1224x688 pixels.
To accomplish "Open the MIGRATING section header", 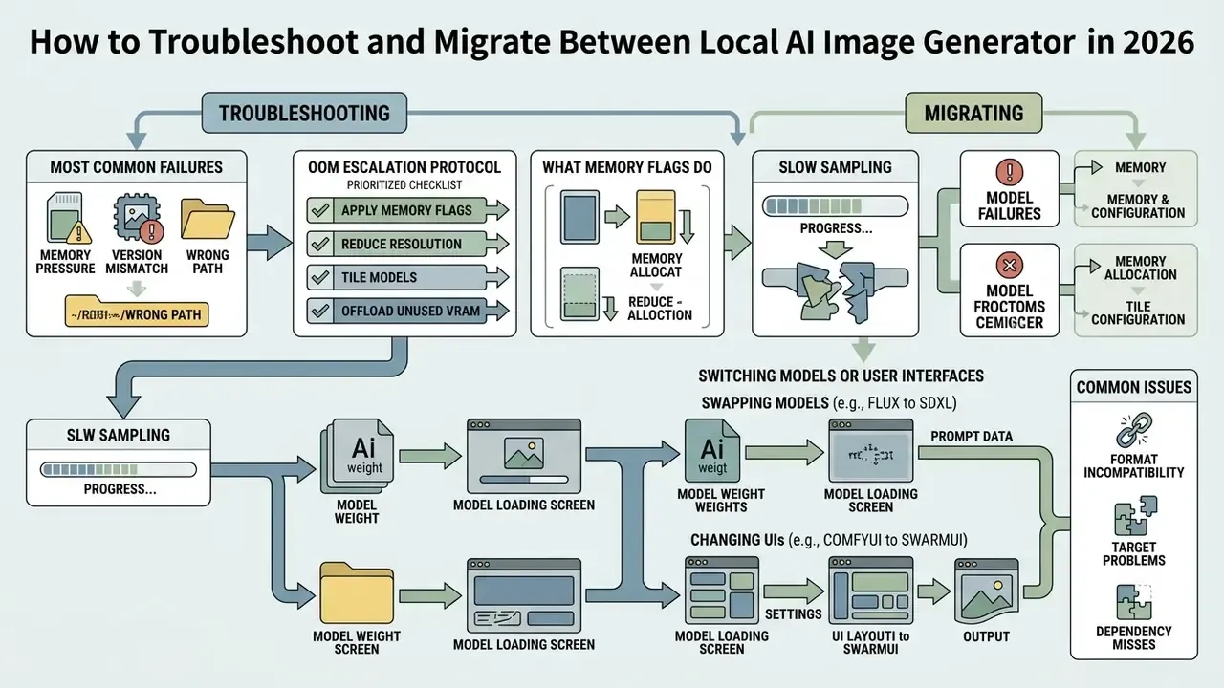I will pos(973,113).
